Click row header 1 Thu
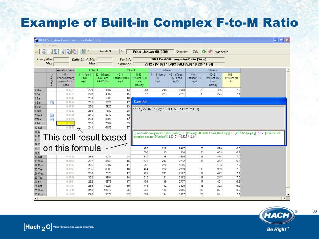The height and width of the screenshot is (239, 319). [40, 90]
